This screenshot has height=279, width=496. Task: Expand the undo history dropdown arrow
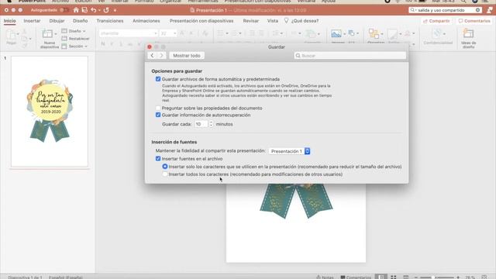tap(99, 10)
